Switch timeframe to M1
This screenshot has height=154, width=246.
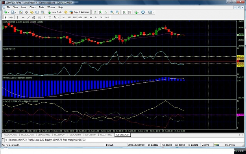pos(64,17)
